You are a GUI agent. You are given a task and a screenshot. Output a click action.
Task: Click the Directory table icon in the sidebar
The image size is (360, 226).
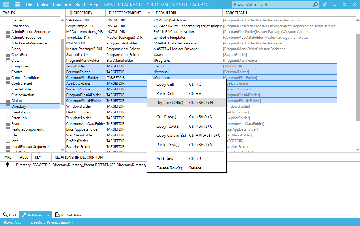coord(8,106)
